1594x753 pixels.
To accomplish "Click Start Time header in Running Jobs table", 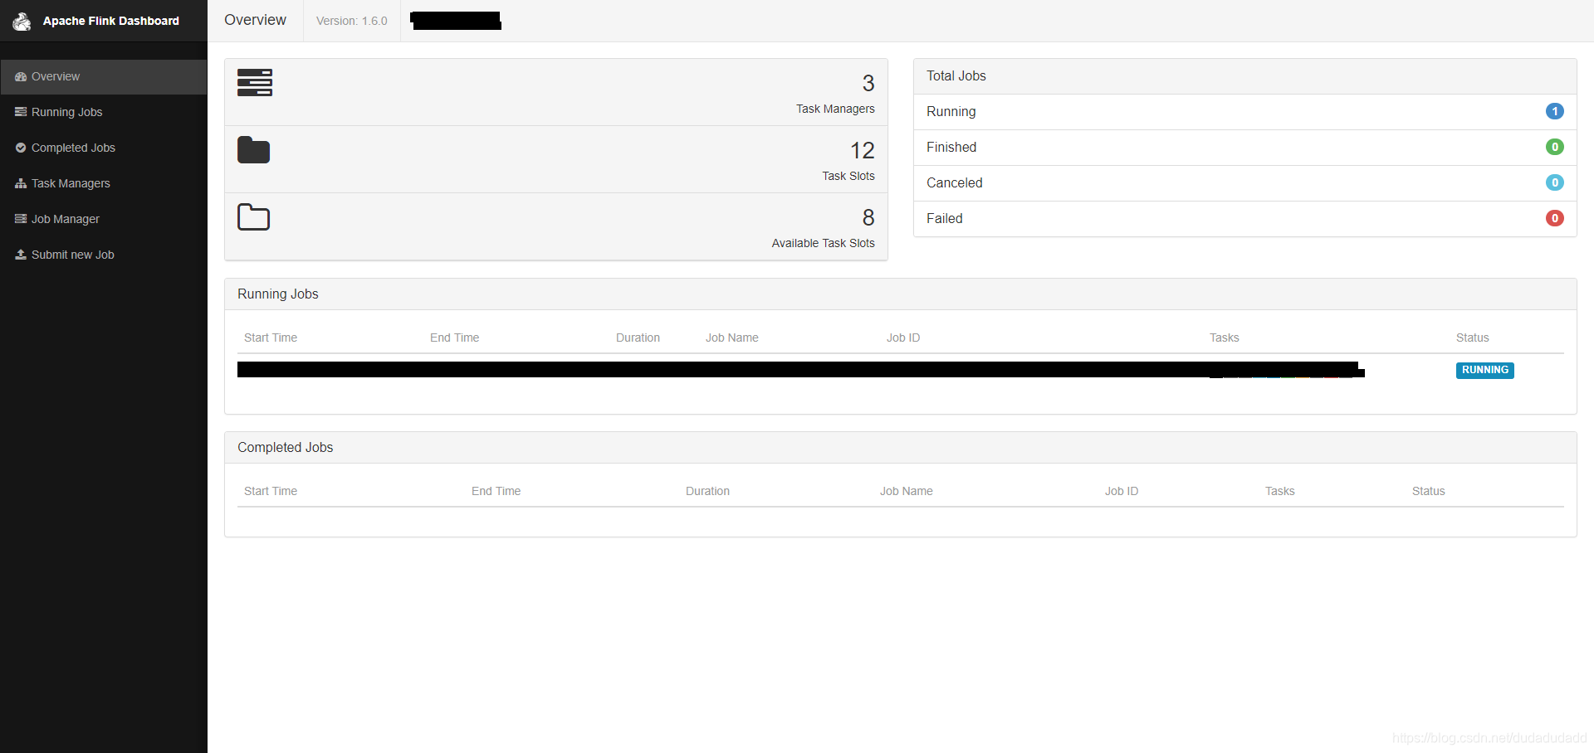I will point(271,338).
